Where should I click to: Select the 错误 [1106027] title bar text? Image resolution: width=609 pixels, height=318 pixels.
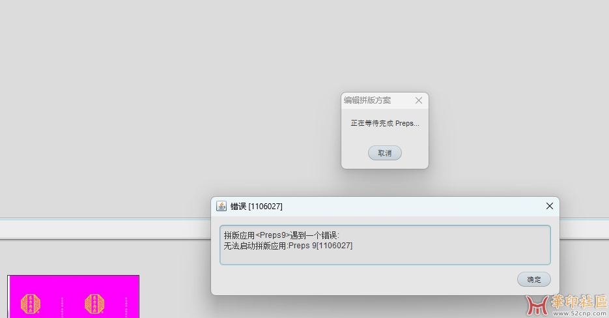tap(257, 207)
